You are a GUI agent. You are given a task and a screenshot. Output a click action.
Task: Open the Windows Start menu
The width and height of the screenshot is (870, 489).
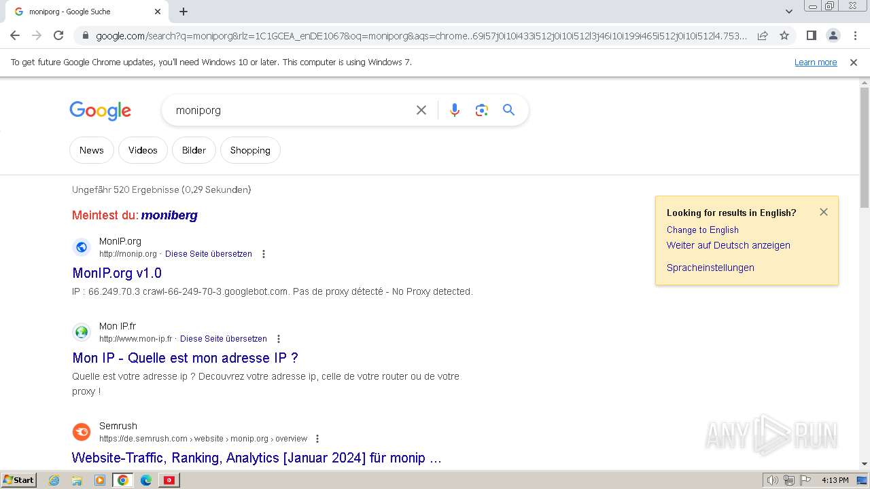tap(19, 480)
